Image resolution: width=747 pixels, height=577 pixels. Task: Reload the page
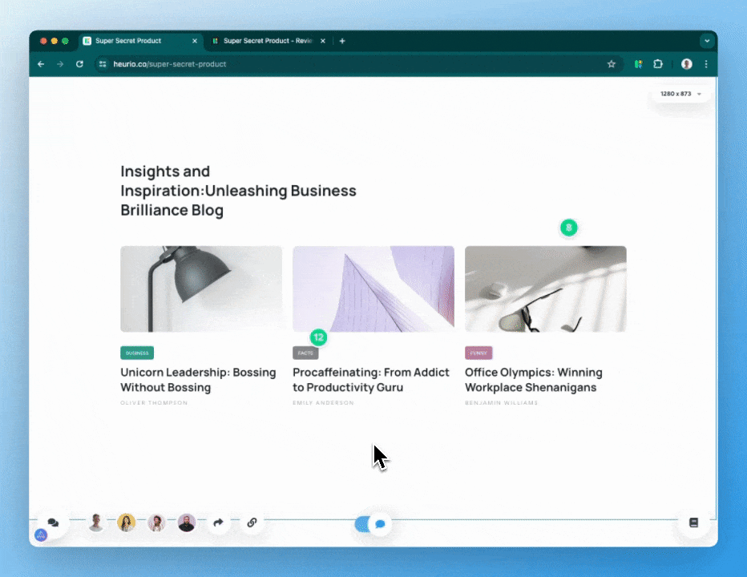point(79,64)
